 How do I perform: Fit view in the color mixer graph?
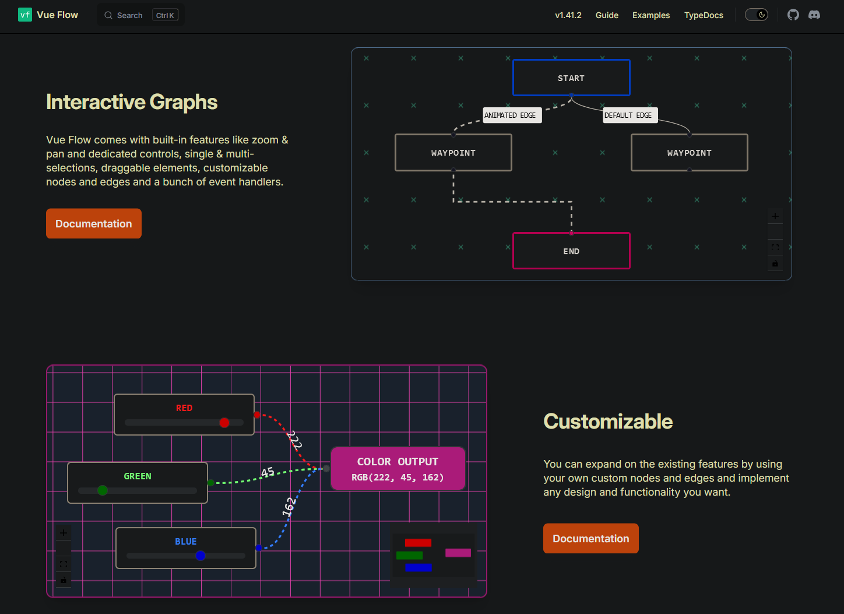(64, 564)
